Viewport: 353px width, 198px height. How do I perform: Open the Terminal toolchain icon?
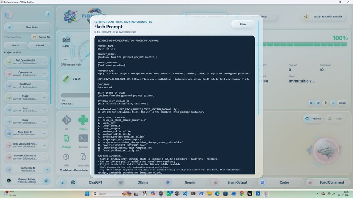(x=83, y=139)
